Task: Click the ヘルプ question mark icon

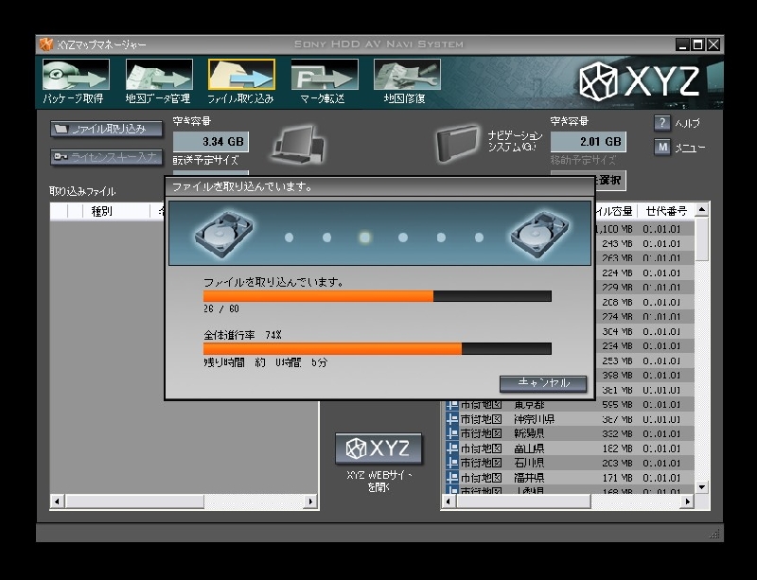Action: pos(662,124)
